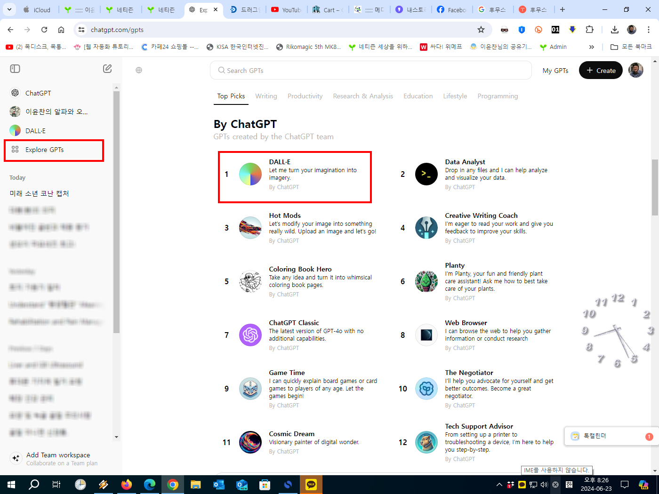
Task: Go back to previous page
Action: pyautogui.click(x=10, y=30)
